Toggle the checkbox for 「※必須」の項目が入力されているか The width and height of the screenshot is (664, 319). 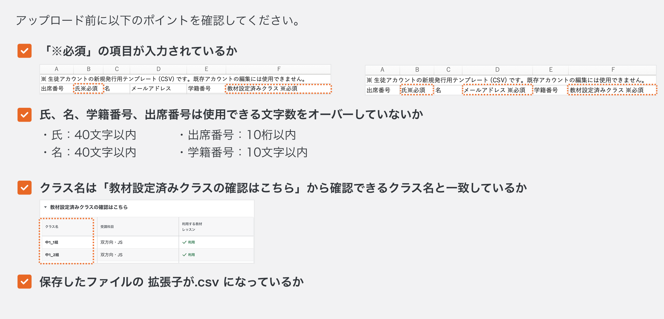point(24,51)
